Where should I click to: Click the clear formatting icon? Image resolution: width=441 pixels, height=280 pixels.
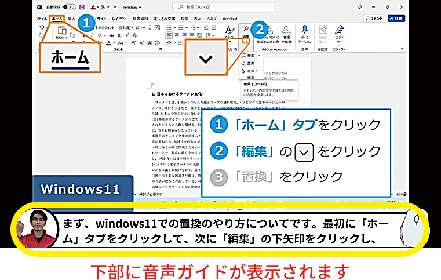point(135,35)
